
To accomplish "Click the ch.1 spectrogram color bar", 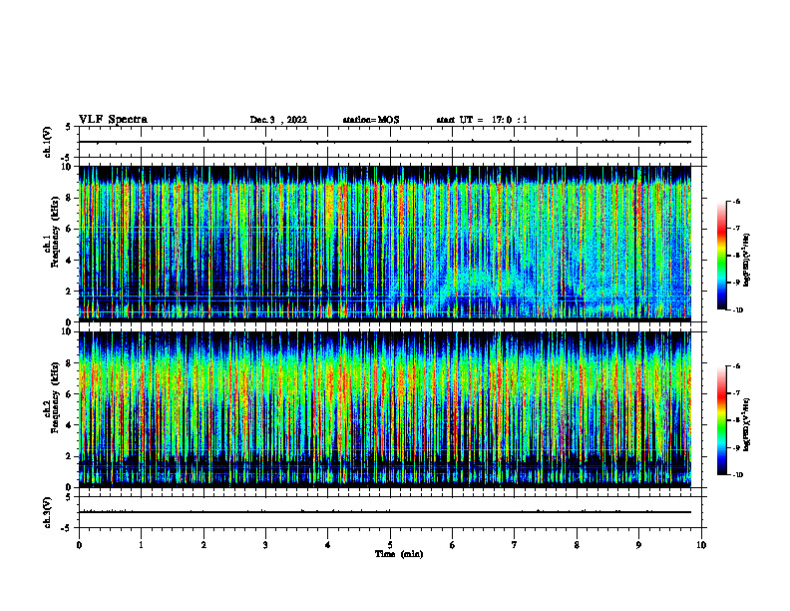I will pos(721,256).
